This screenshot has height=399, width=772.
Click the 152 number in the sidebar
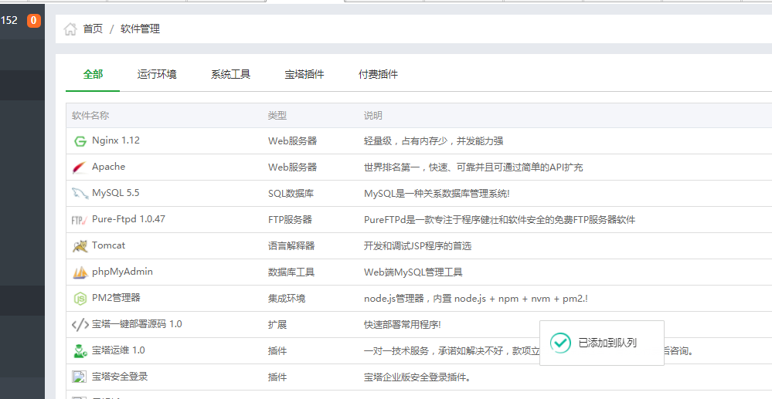(9, 21)
